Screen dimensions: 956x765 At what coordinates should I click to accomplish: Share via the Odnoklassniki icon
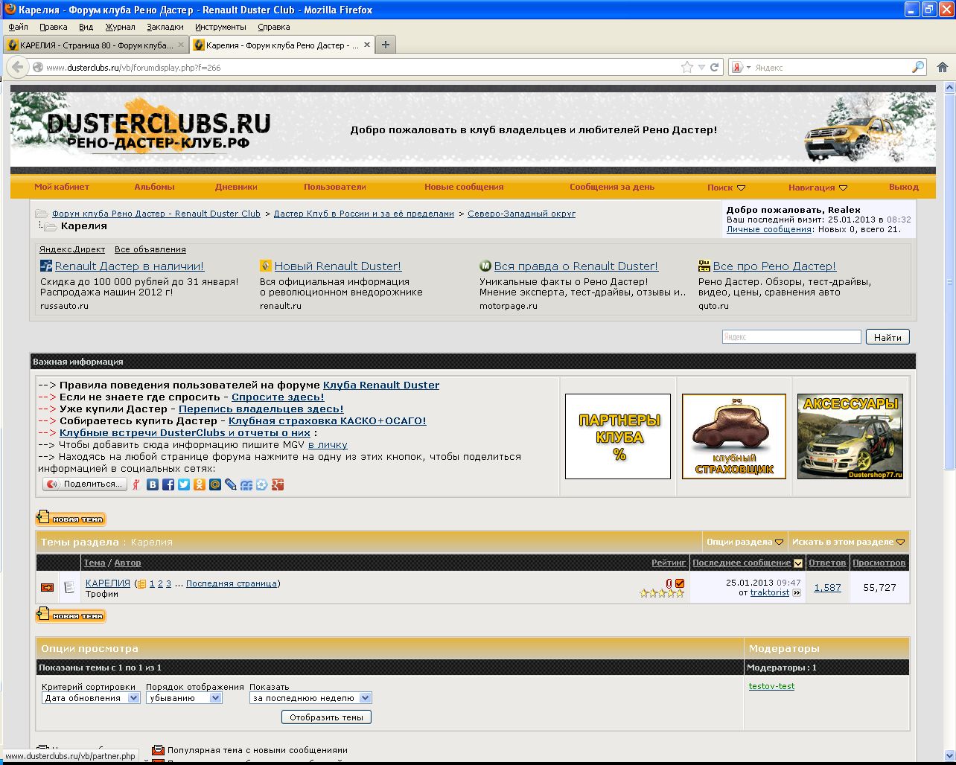coord(200,484)
